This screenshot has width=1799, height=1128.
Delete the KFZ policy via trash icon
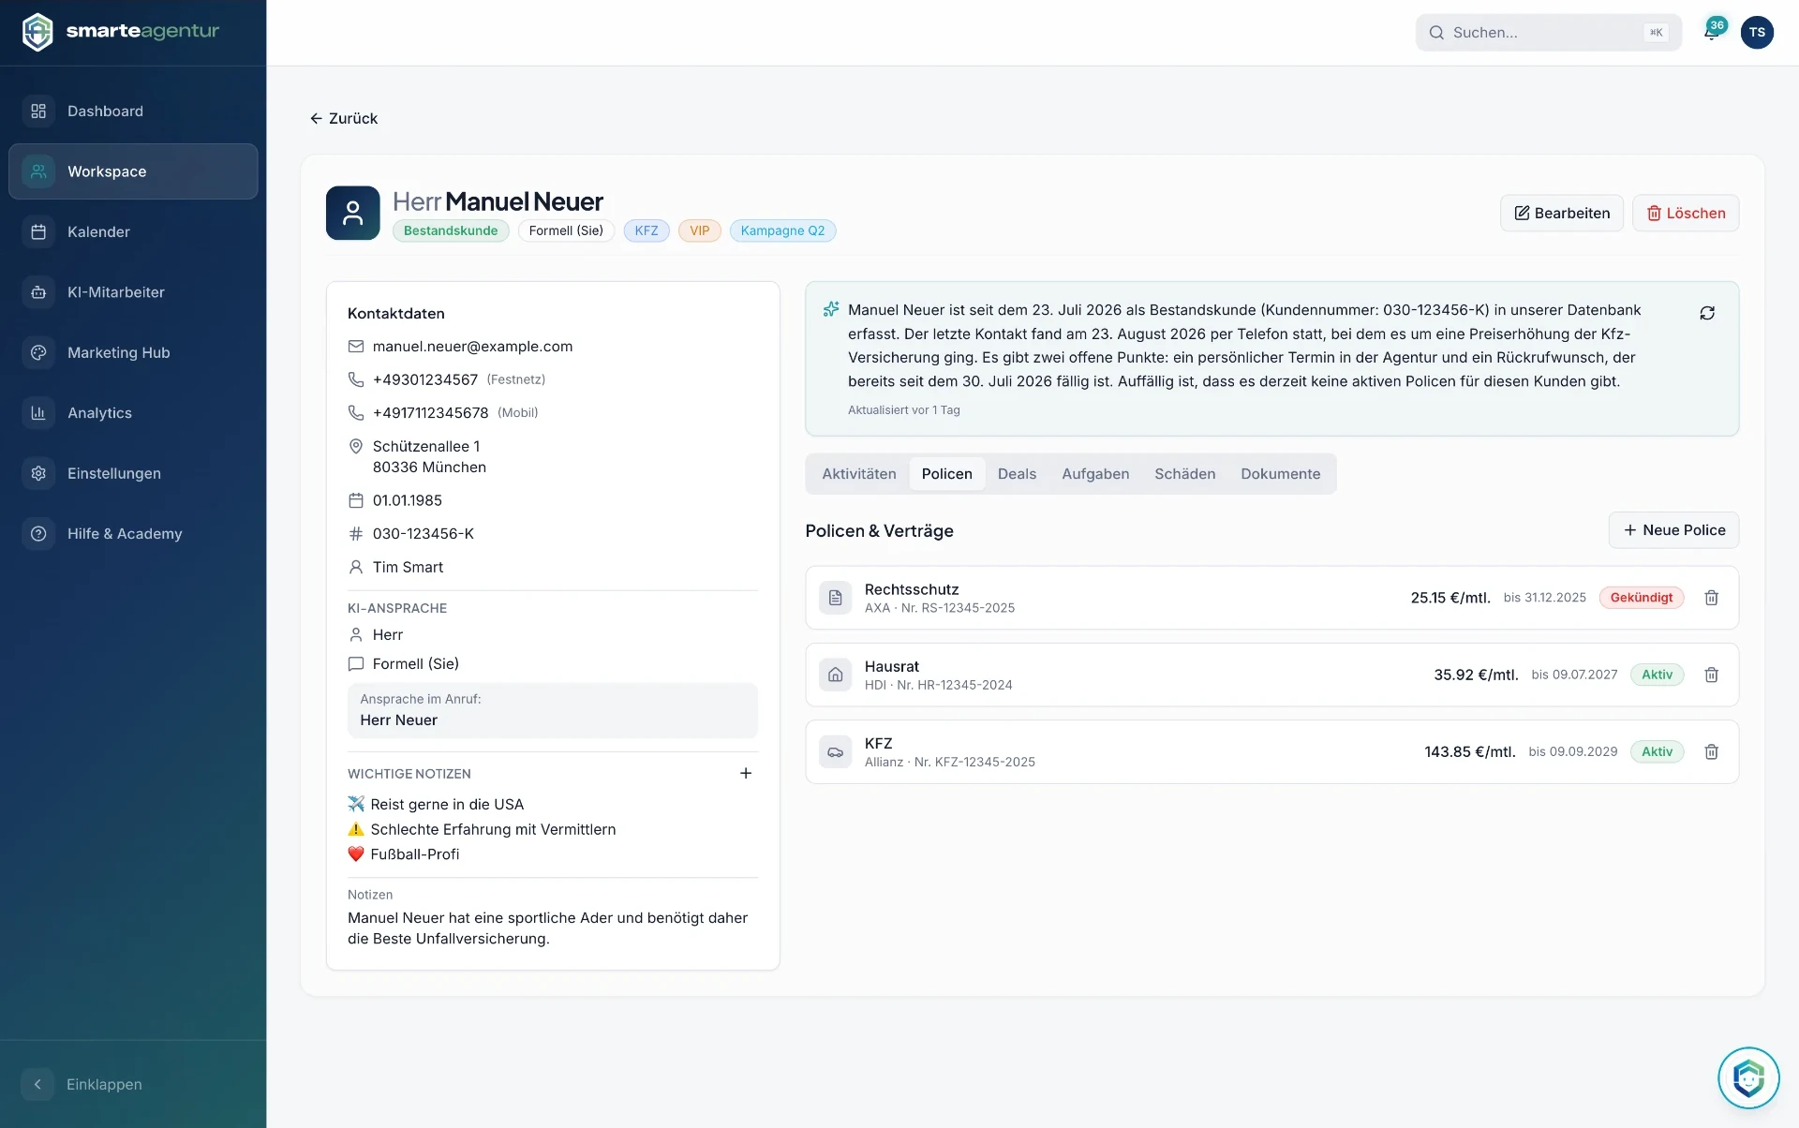point(1711,751)
